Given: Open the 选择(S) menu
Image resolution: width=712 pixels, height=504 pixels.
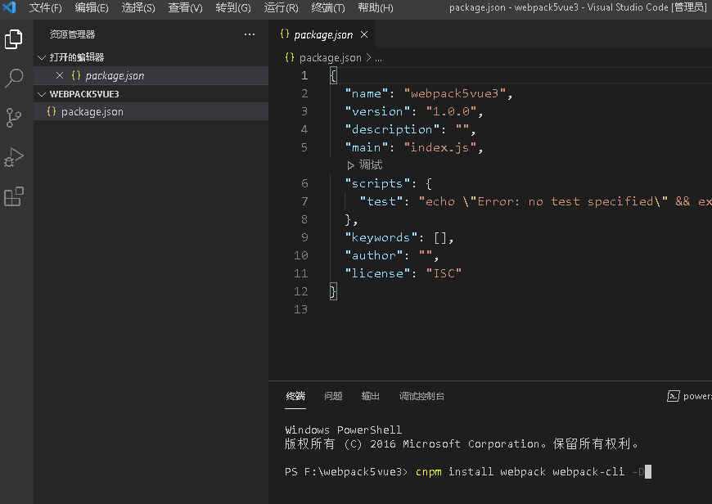Looking at the screenshot, I should (x=138, y=7).
